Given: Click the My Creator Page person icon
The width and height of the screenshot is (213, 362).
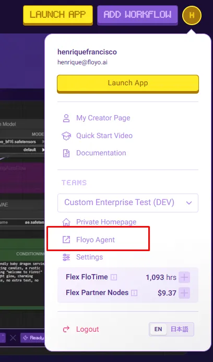Looking at the screenshot, I should (x=66, y=118).
